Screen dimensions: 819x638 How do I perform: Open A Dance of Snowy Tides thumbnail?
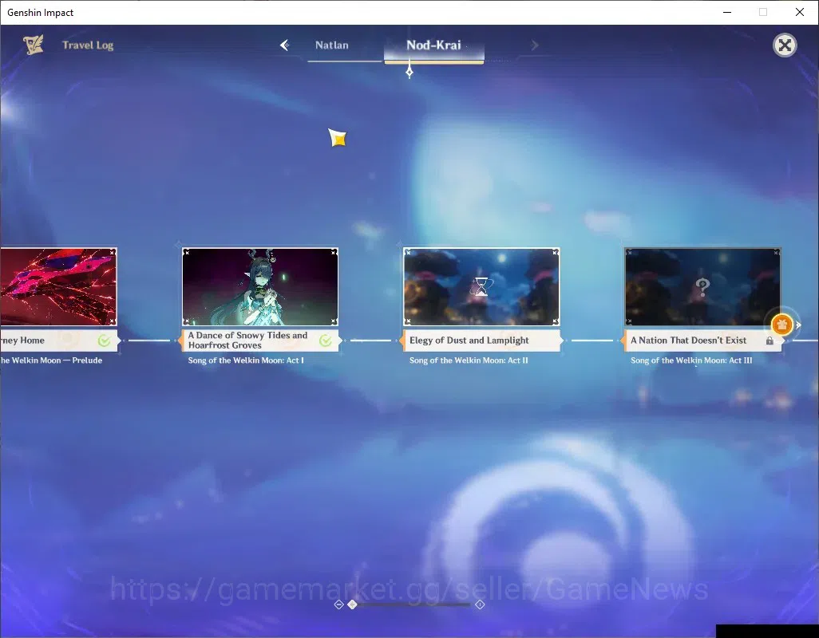[260, 287]
